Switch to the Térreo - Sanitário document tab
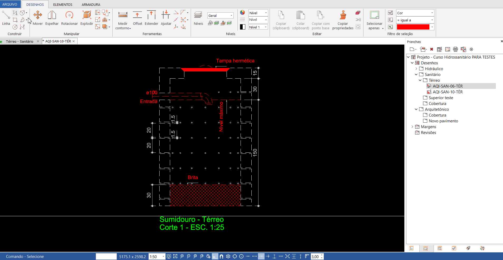This screenshot has height=260, width=503. pyautogui.click(x=20, y=41)
